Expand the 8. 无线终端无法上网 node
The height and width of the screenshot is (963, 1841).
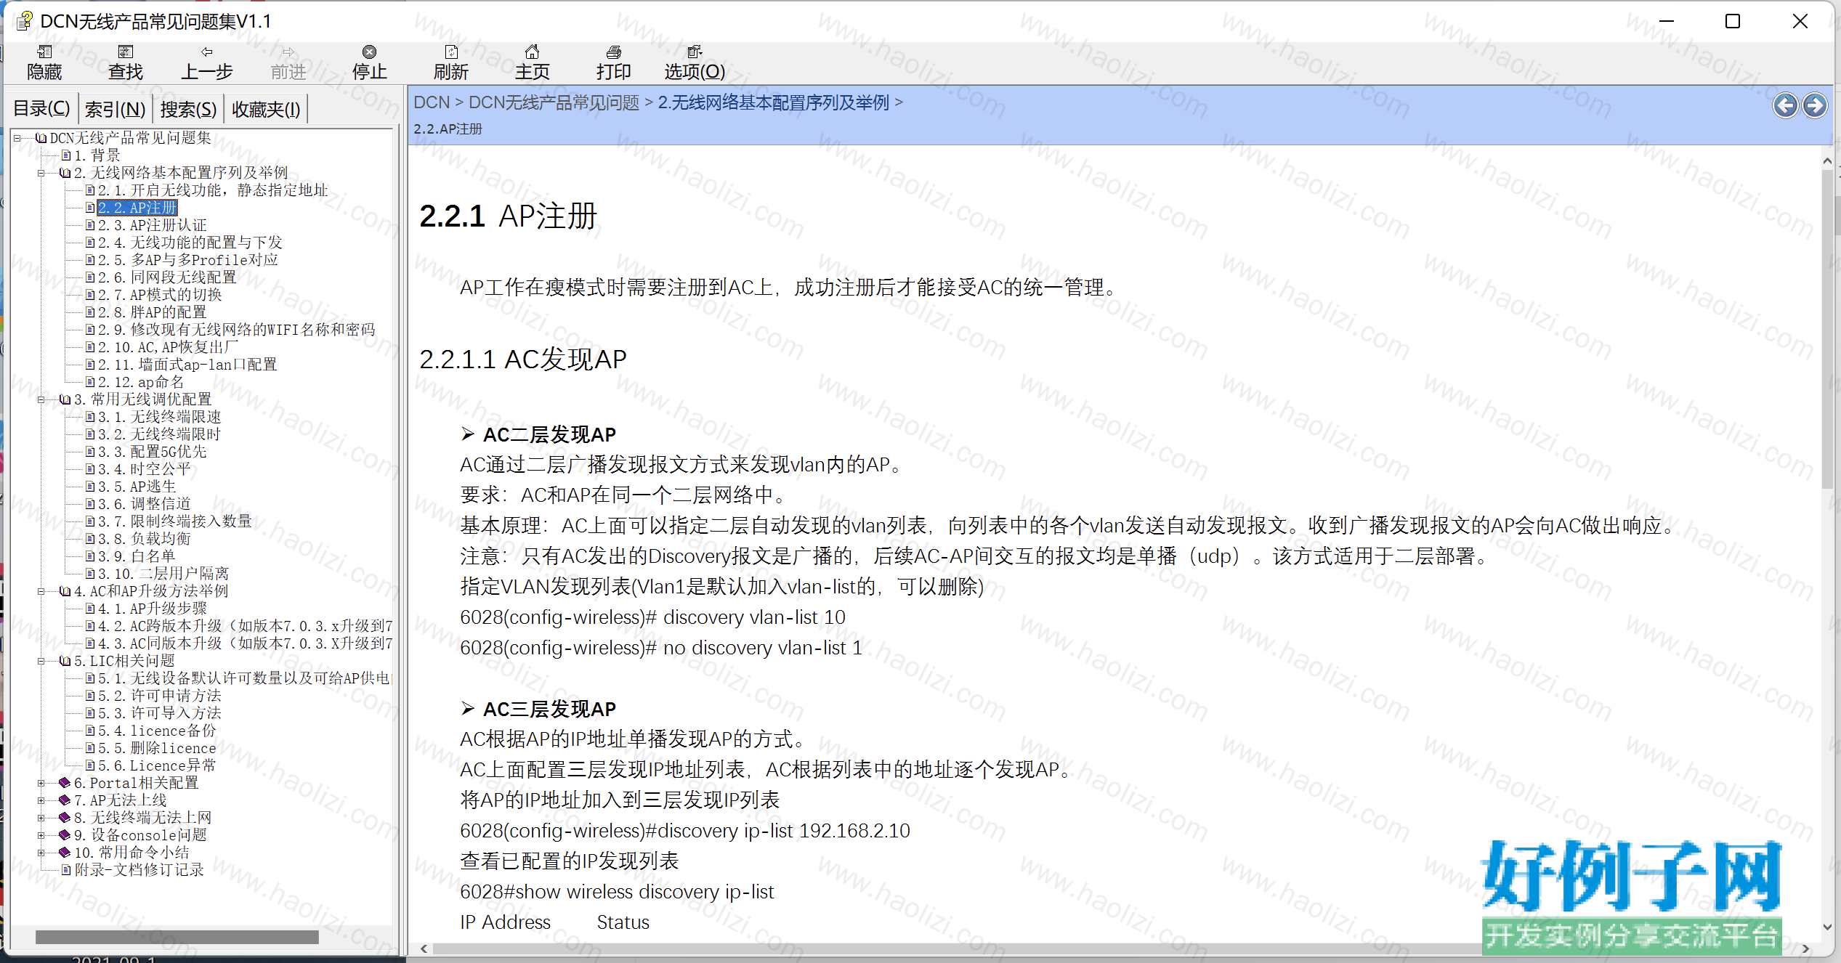point(41,818)
